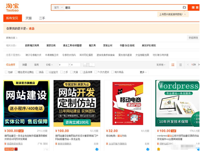
Task: Open category 美发护发/假发
Action: coord(149,45)
